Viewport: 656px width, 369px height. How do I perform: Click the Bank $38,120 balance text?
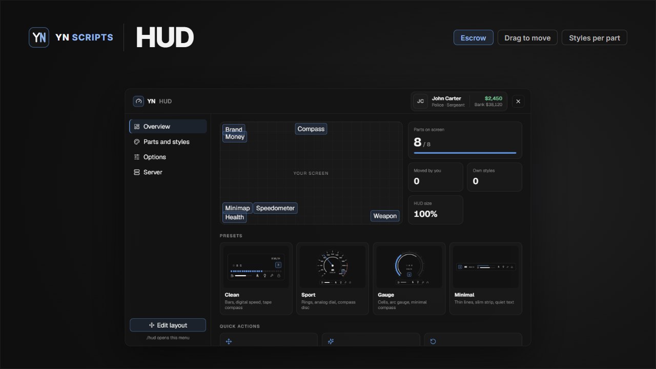click(x=488, y=105)
